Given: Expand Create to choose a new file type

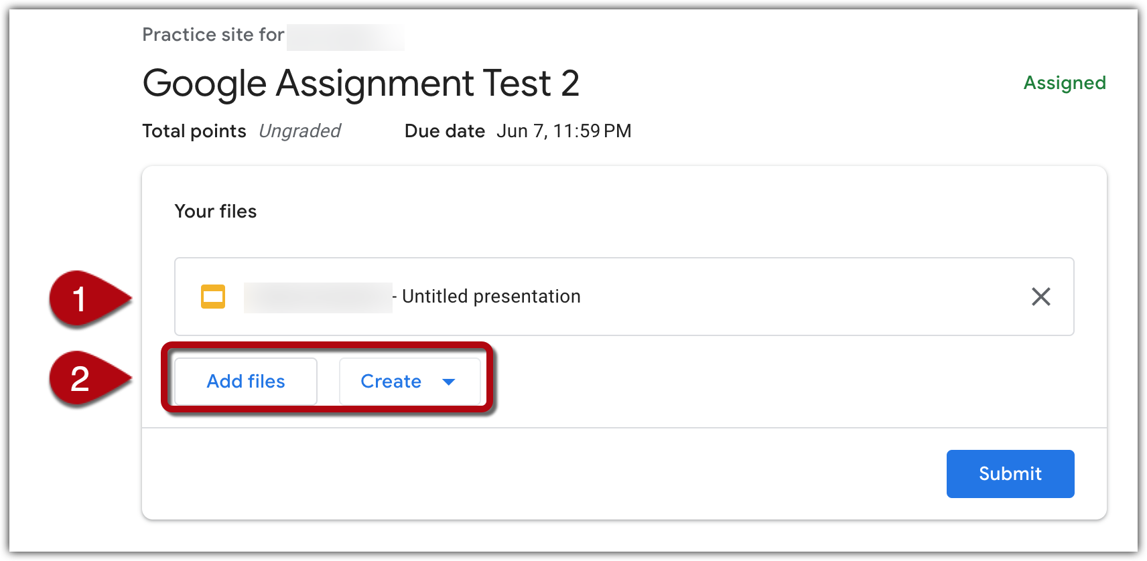Looking at the screenshot, I should pos(409,381).
